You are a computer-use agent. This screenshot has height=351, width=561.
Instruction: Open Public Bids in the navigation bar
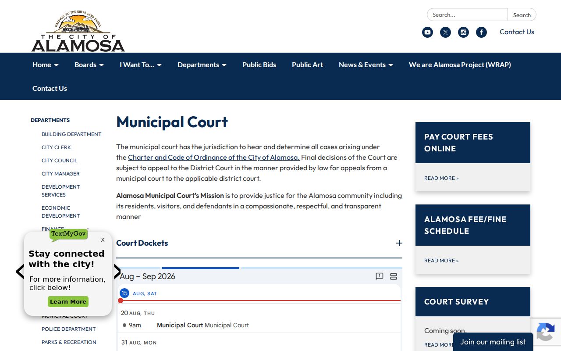click(259, 64)
